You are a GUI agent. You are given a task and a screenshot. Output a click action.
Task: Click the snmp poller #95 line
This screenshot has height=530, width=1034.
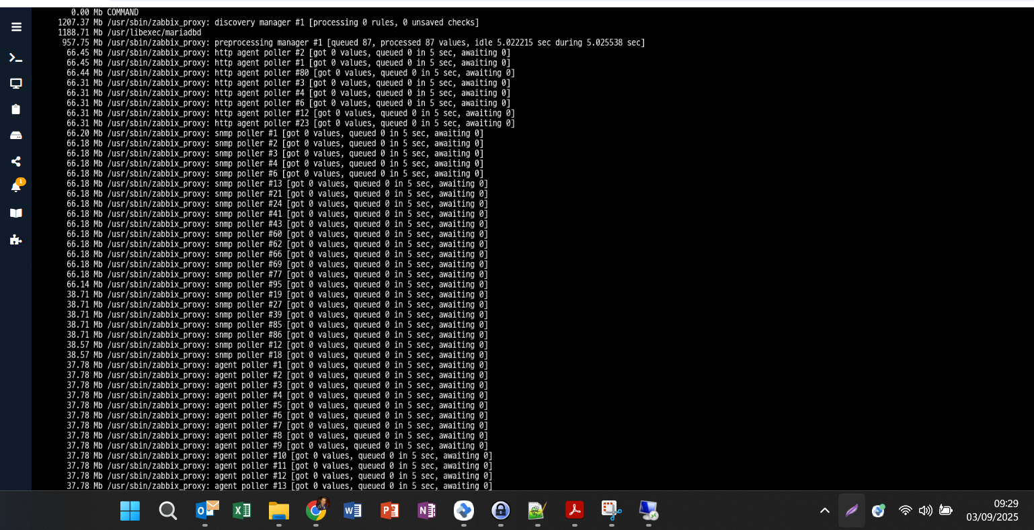coord(277,284)
